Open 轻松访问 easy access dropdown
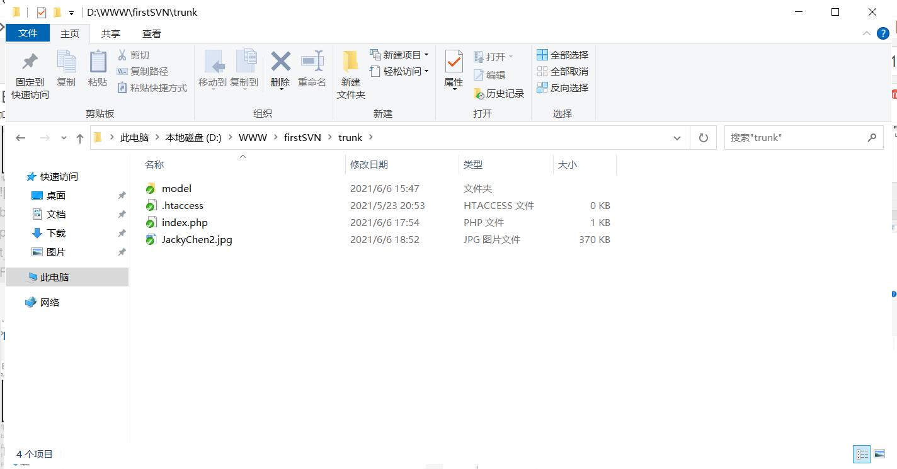The height and width of the screenshot is (469, 897). [x=399, y=71]
